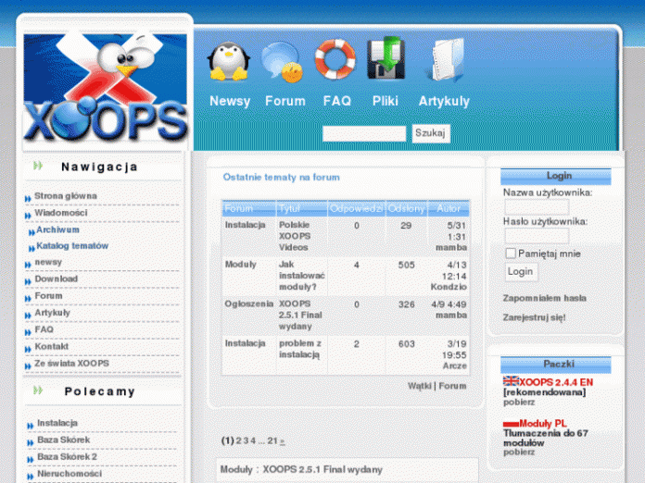Open the Zarejestruj się! registration link
Screen dimensions: 645x483
(534, 317)
